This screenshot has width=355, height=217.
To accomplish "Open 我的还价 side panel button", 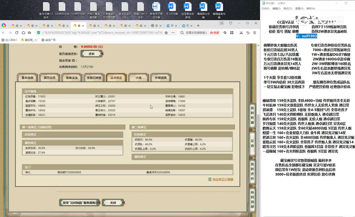I will (252, 171).
